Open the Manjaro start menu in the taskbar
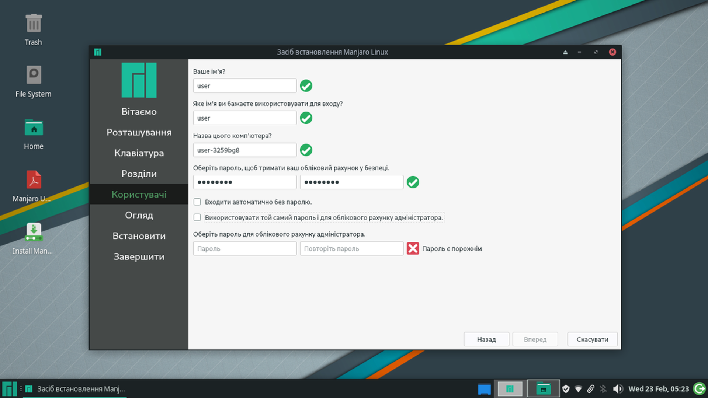The image size is (708, 398). pos(9,389)
